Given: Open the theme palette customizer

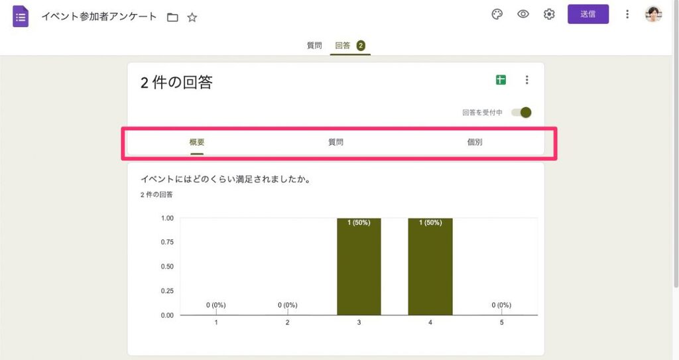Looking at the screenshot, I should (x=497, y=15).
